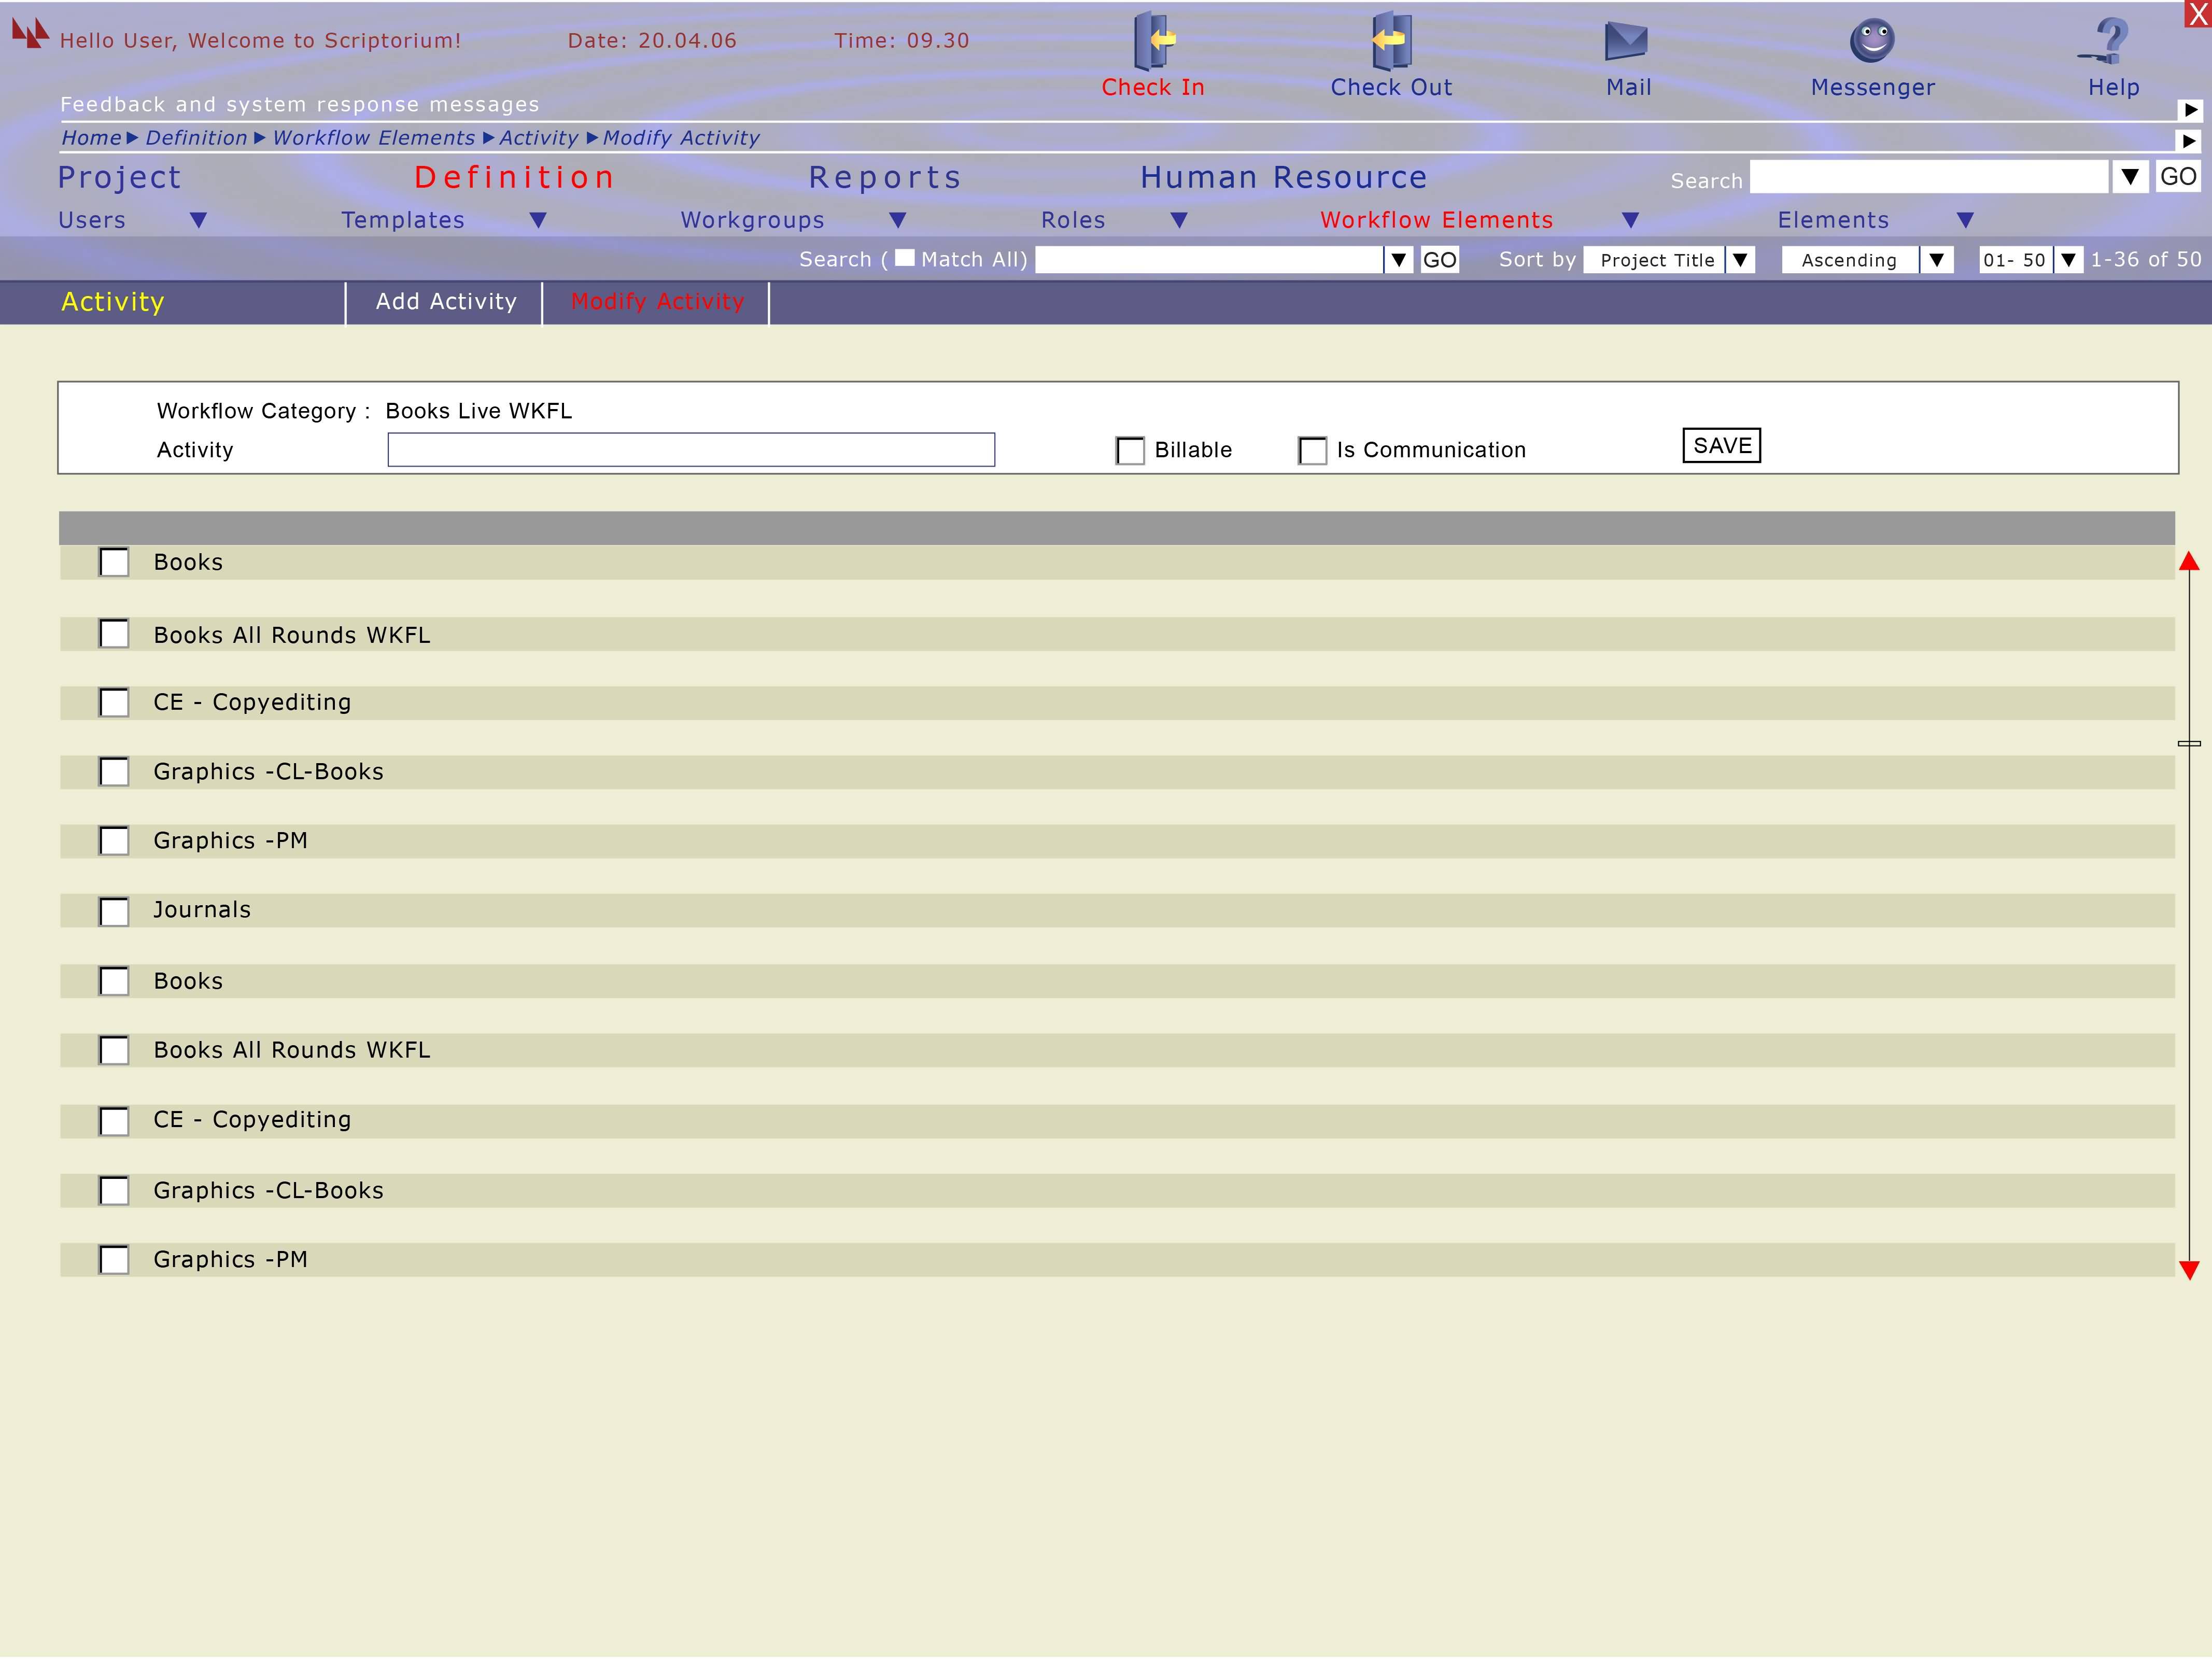Toggle the Is Communication checkbox
Viewport: 2212px width, 1659px height.
coord(1312,451)
